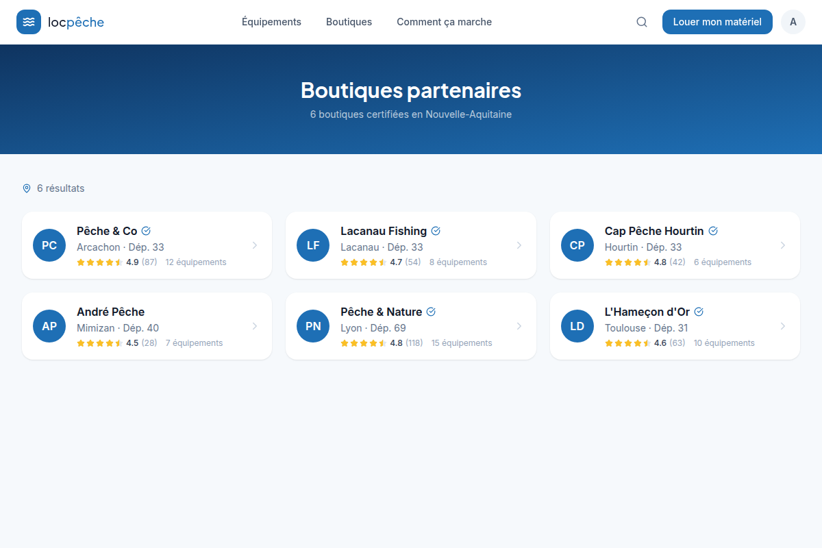
Task: Click 'Lacanau · Dép. 33' location text
Action: (x=382, y=247)
